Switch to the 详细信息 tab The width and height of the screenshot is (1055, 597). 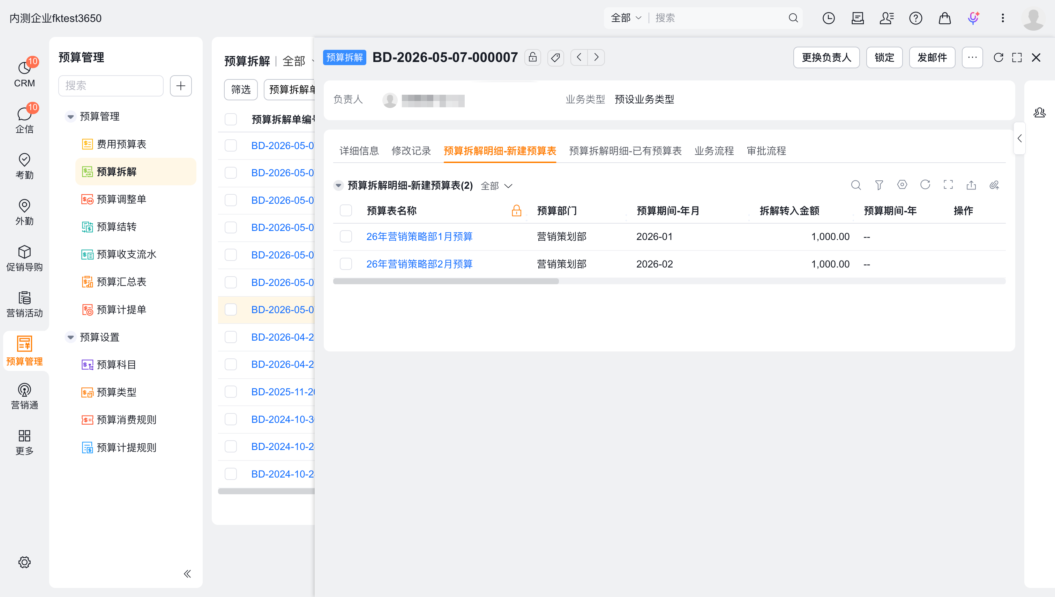359,151
